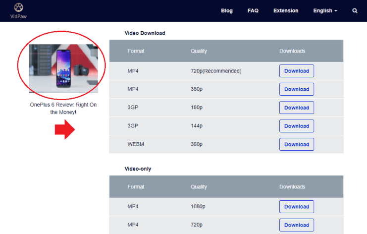Click the Video-only heading
The image size is (367, 234).
tap(138, 169)
